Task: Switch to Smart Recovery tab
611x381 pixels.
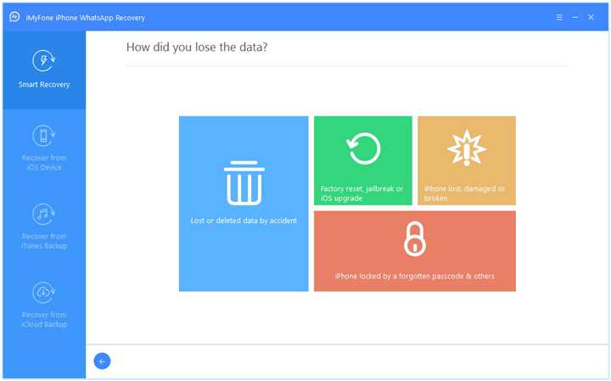Action: 44,85
